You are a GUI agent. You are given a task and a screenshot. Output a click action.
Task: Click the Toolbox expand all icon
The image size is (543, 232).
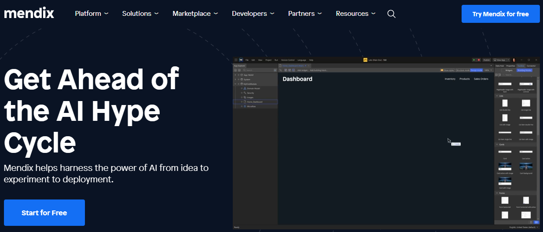(x=496, y=75)
